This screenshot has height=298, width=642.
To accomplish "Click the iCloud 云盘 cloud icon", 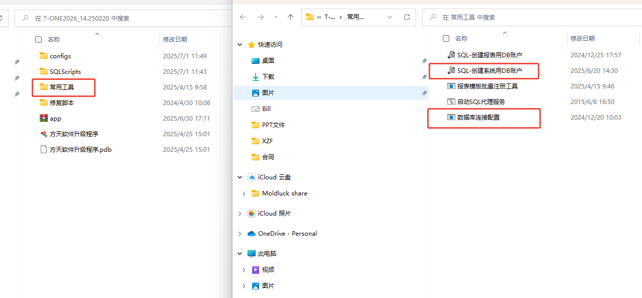I will (x=252, y=177).
